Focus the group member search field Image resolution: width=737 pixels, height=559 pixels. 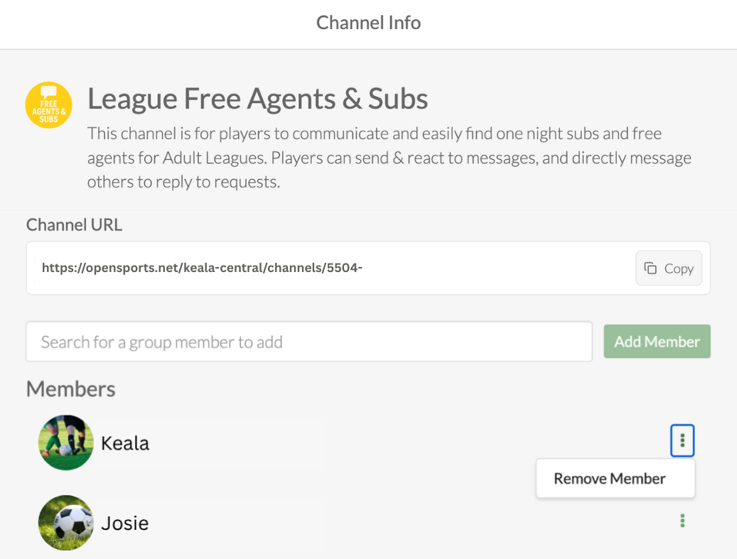coord(309,342)
